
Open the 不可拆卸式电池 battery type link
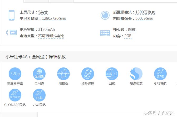(x=51, y=36)
